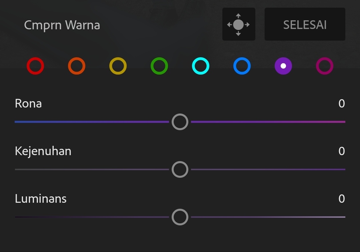This screenshot has height=252, width=360.
Task: Click the Luminans slider handle
Action: coord(180,217)
